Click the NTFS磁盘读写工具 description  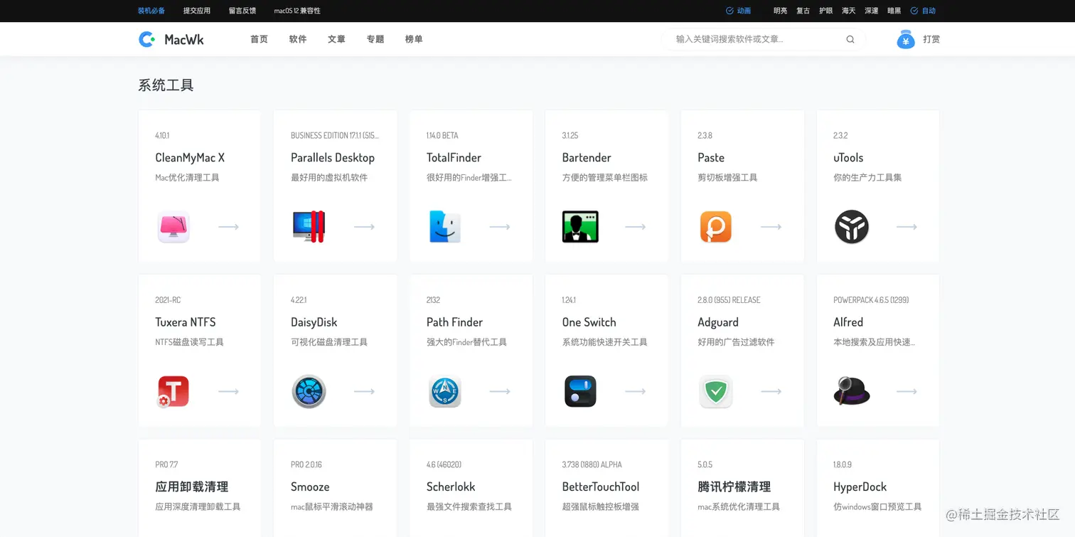[x=189, y=342]
